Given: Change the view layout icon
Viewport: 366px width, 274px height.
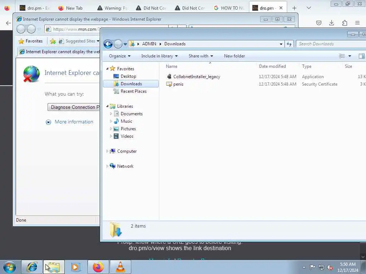Looking at the screenshot, I should pyautogui.click(x=342, y=56).
